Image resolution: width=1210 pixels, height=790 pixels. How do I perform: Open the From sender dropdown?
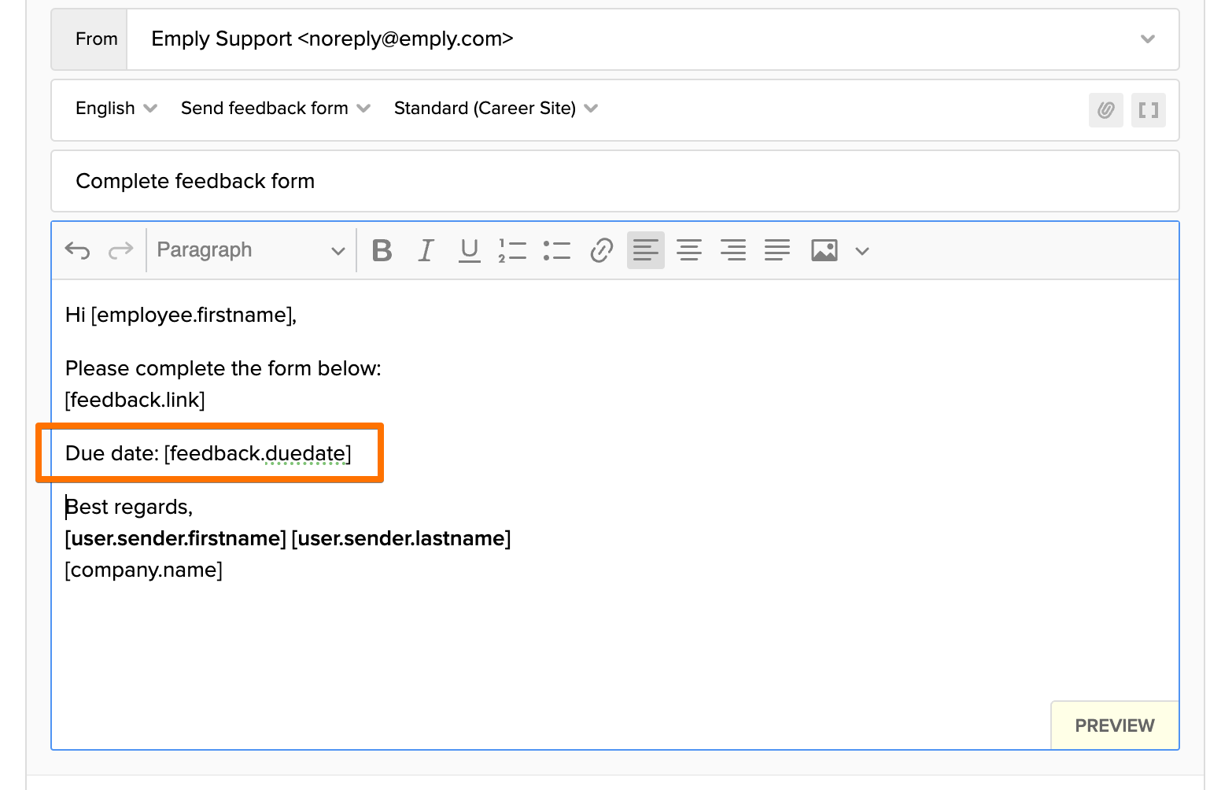coord(1147,39)
